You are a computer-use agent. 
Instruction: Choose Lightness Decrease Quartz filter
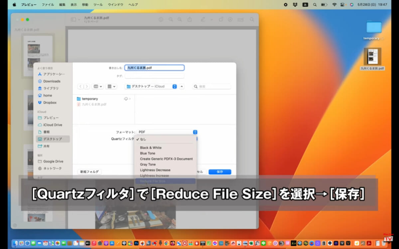coord(165,170)
